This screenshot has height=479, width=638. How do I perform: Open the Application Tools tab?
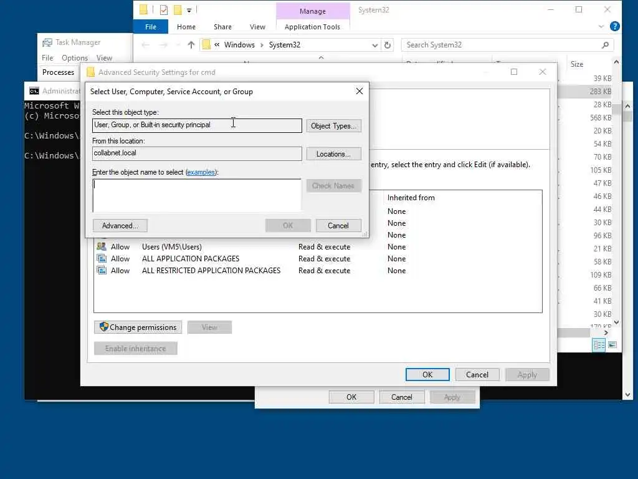coord(312,27)
